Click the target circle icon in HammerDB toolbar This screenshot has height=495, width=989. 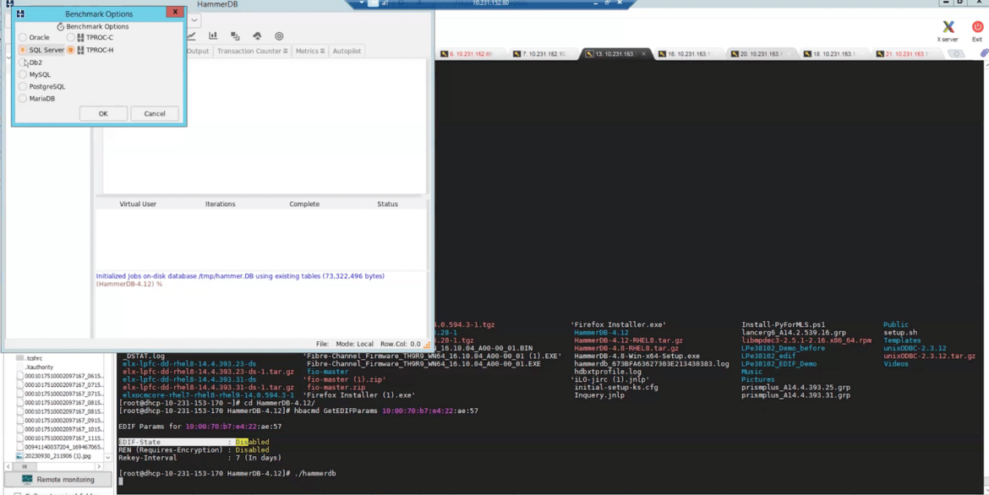pyautogui.click(x=280, y=36)
